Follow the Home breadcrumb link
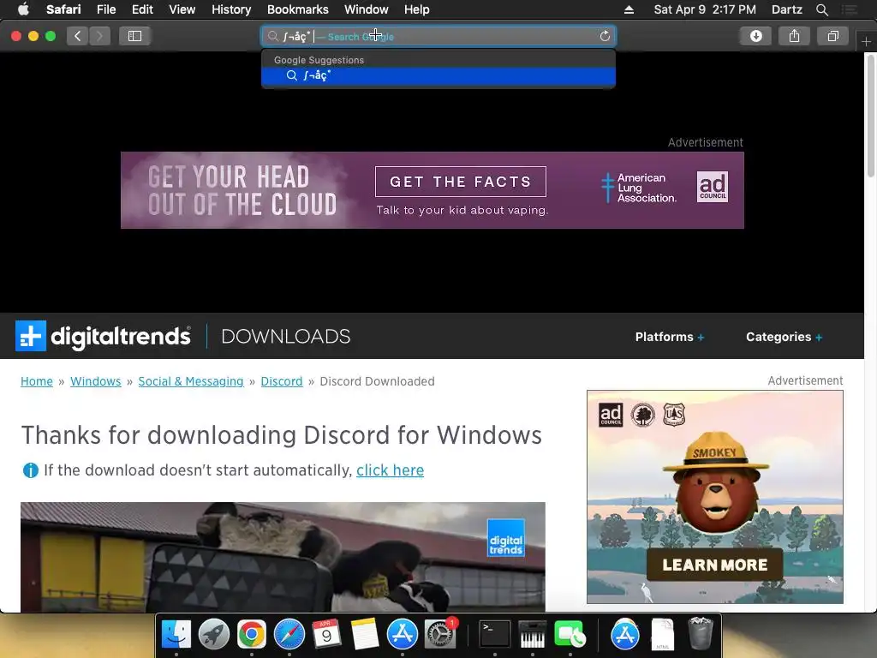The image size is (877, 658). coord(37,381)
